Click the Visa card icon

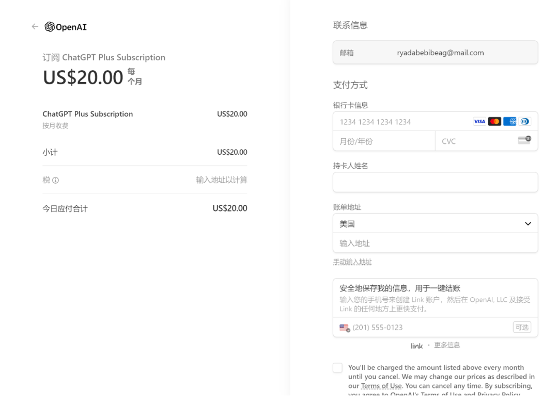(x=479, y=122)
